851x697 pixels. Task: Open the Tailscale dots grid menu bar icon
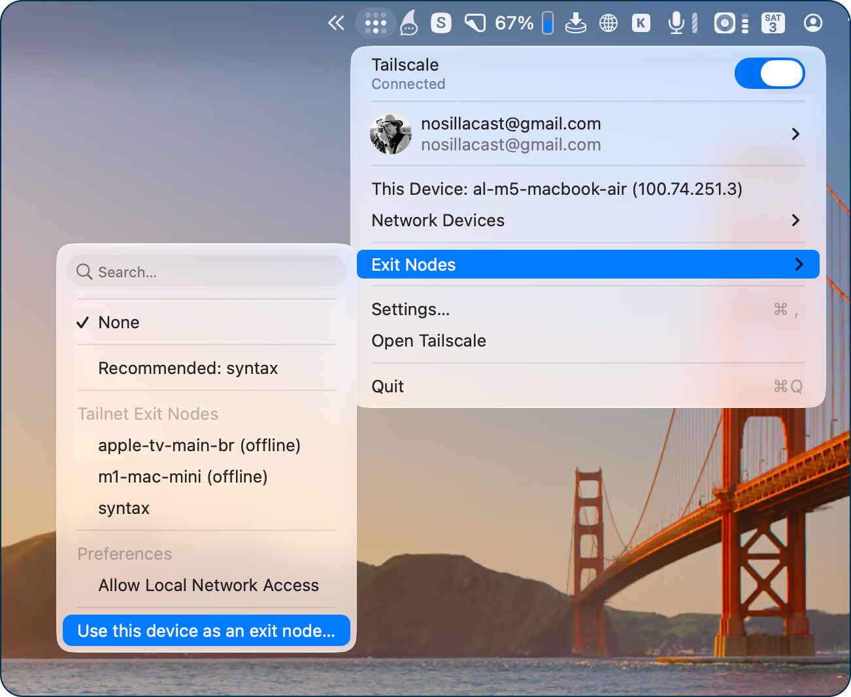pyautogui.click(x=376, y=24)
